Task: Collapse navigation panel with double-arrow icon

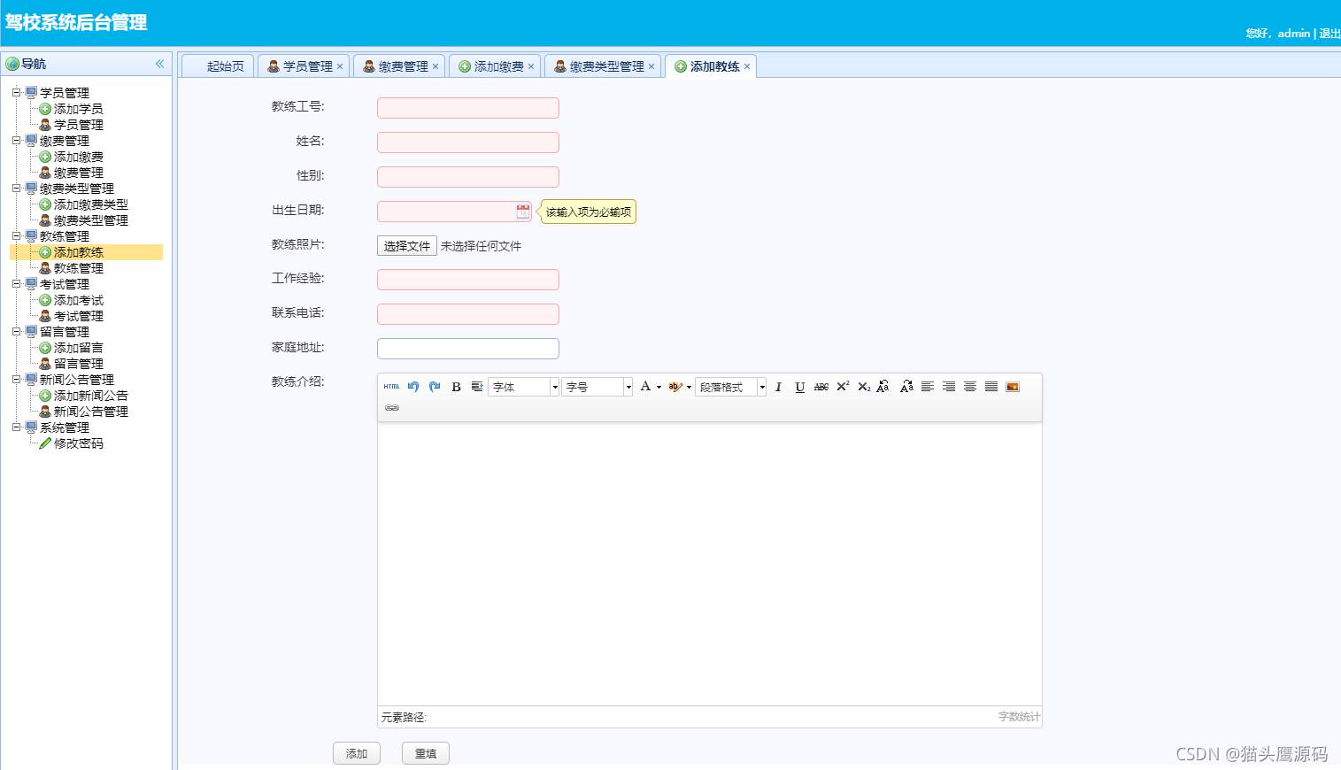Action: [159, 64]
